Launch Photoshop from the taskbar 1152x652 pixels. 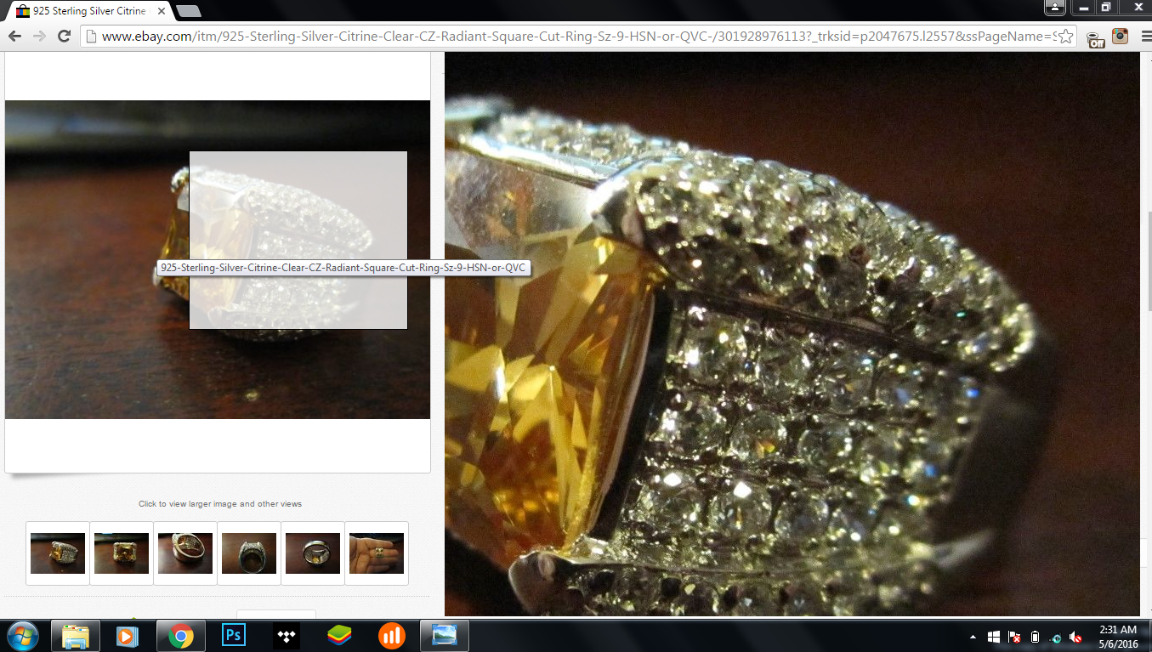pos(233,635)
